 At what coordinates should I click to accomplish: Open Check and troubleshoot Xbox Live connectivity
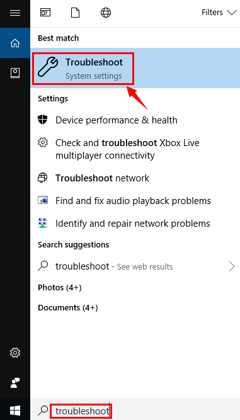(135, 149)
